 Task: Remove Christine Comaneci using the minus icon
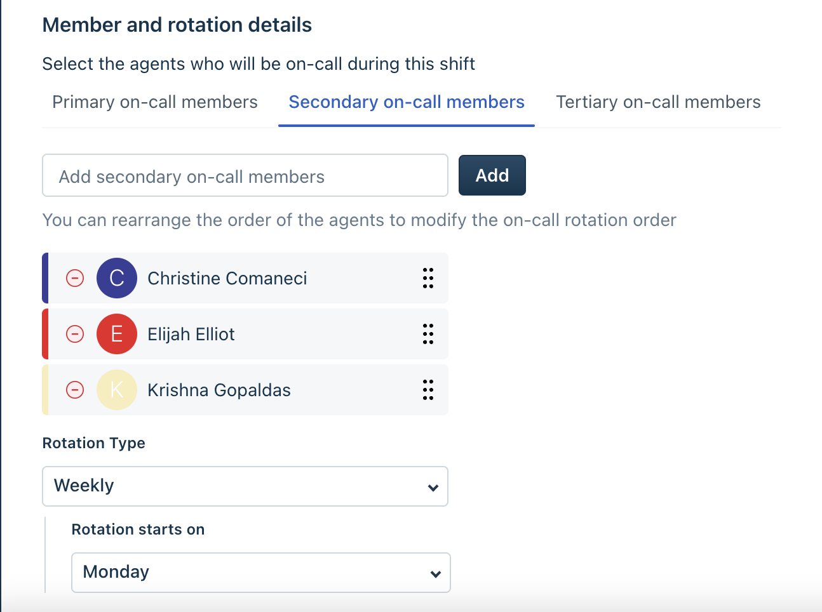point(75,278)
